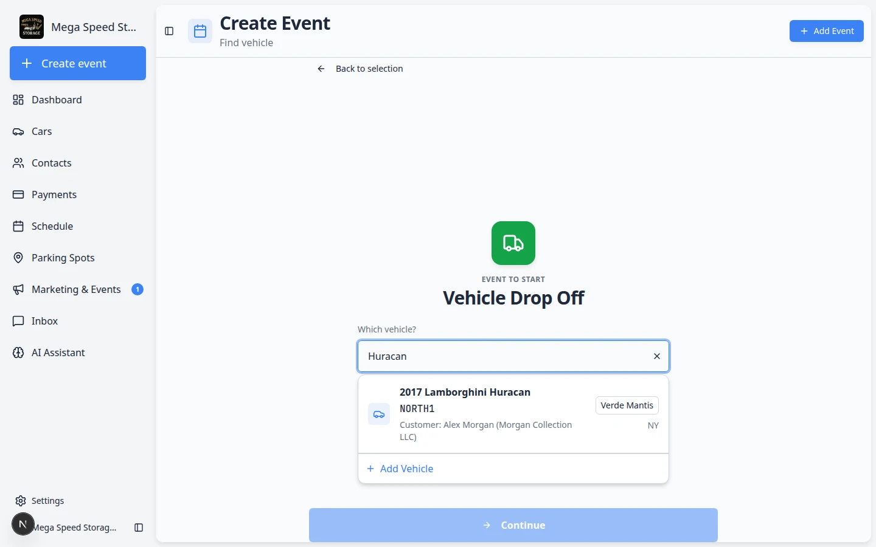Click the Mega Speed St... workspace title
This screenshot has height=547, width=876.
pos(94,27)
